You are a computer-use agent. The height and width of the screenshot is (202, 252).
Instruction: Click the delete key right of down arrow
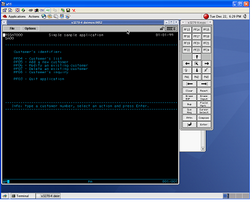click(x=206, y=70)
